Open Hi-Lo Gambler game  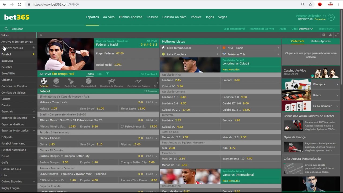[x=311, y=106]
